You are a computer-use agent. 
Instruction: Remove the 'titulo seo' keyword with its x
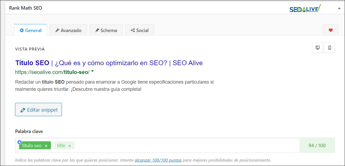46,145
